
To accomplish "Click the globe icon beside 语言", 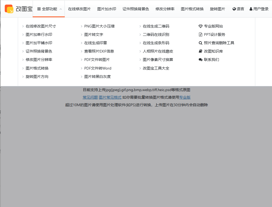I will tap(234, 9).
